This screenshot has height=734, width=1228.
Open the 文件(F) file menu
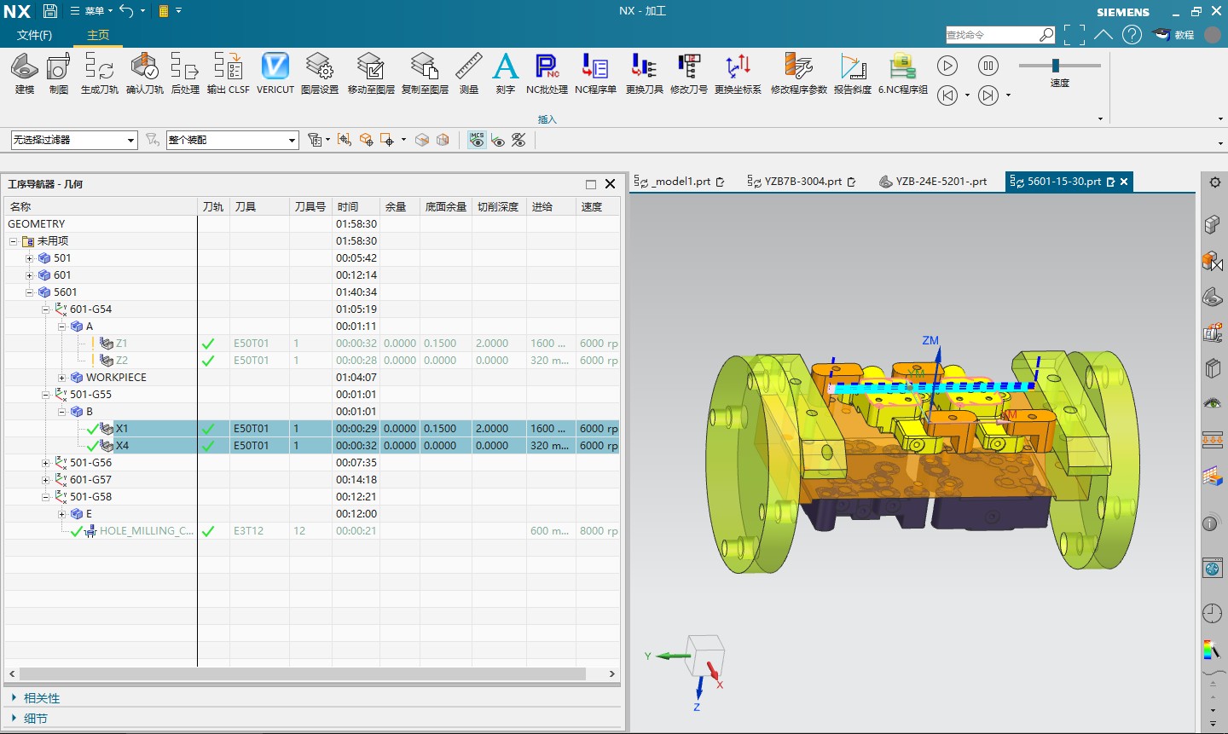point(34,35)
